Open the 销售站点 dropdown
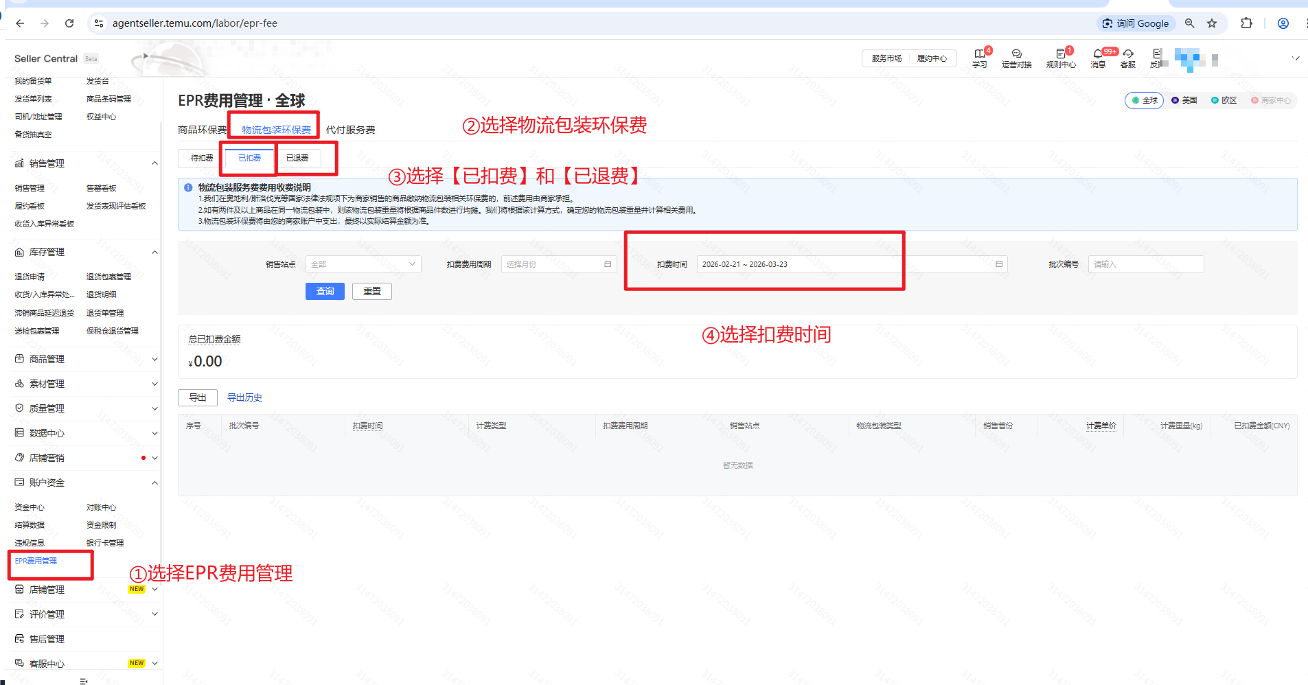The height and width of the screenshot is (685, 1308). point(363,264)
